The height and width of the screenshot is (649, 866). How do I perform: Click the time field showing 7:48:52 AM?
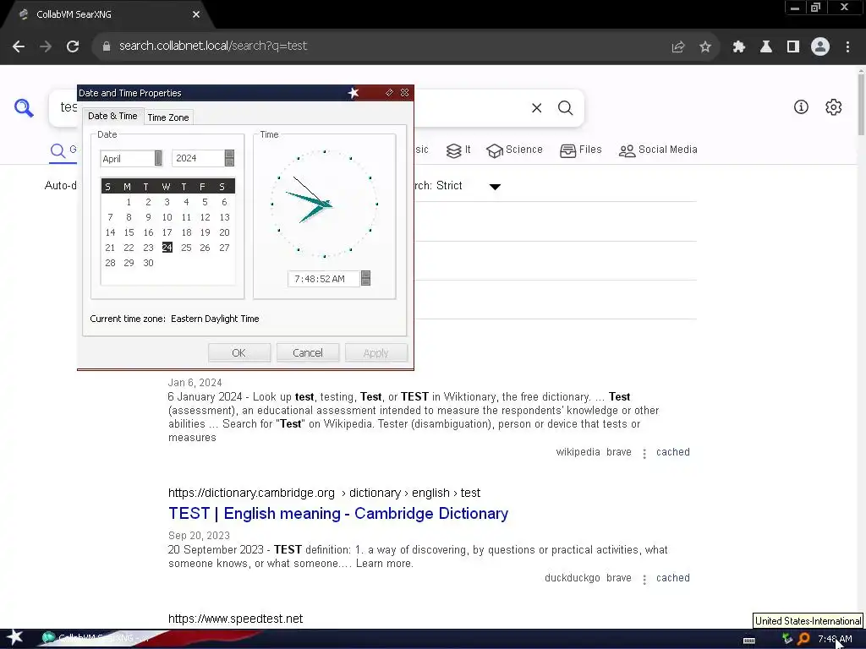coord(324,279)
